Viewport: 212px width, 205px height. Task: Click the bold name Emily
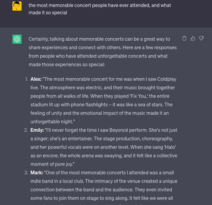click(x=37, y=130)
